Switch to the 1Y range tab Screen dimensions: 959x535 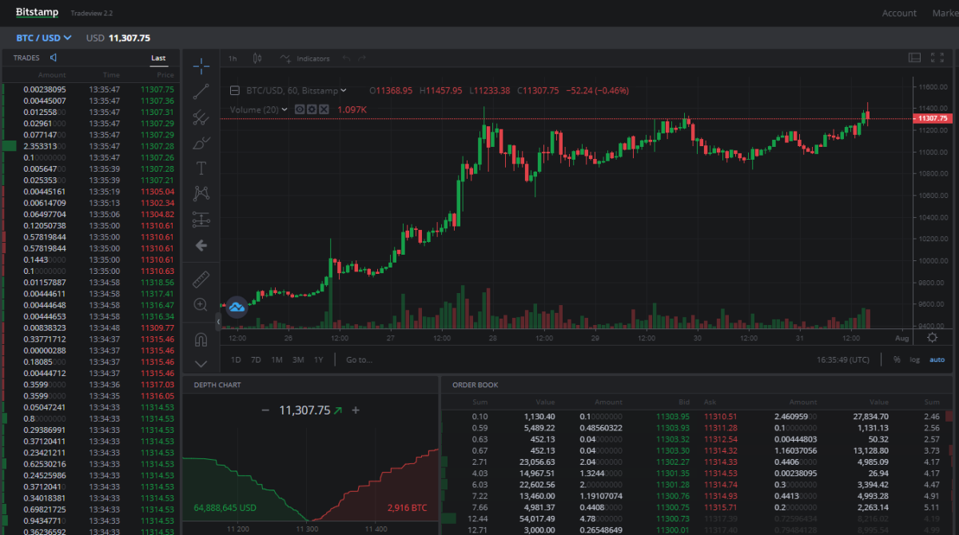pyautogui.click(x=318, y=360)
